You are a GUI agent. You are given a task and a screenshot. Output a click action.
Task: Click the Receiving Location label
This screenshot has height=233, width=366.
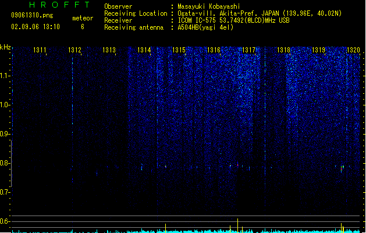coord(136,13)
